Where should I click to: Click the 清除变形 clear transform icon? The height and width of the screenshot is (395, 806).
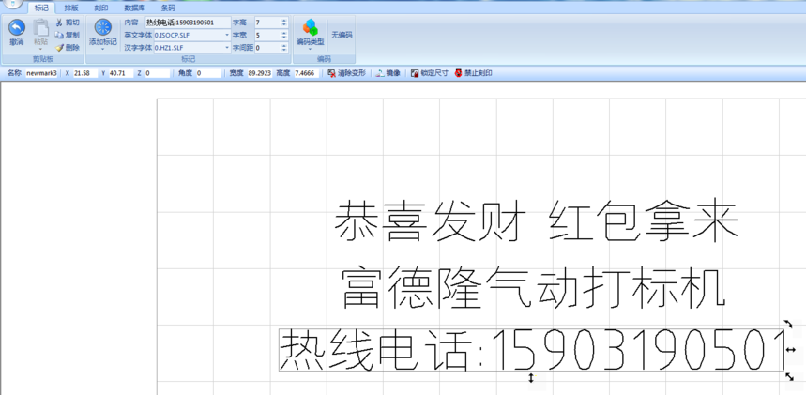[332, 73]
